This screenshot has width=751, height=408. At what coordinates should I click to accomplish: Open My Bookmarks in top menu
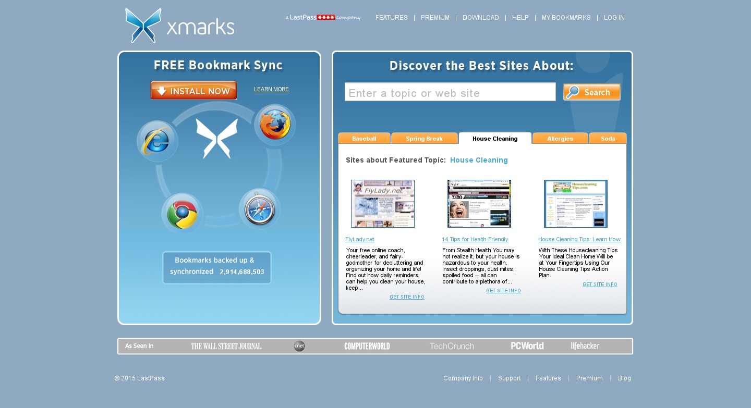566,18
